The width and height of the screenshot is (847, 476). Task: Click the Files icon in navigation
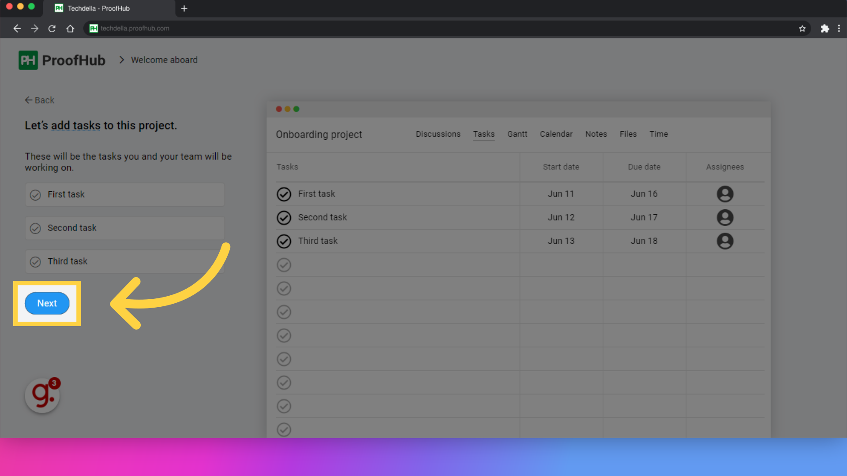628,134
